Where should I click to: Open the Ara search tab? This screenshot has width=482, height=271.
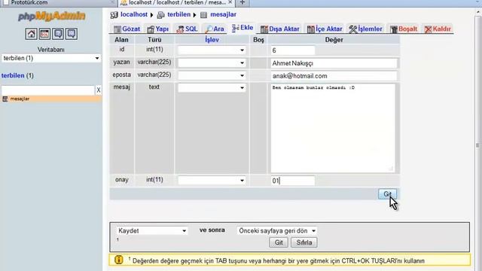(215, 29)
